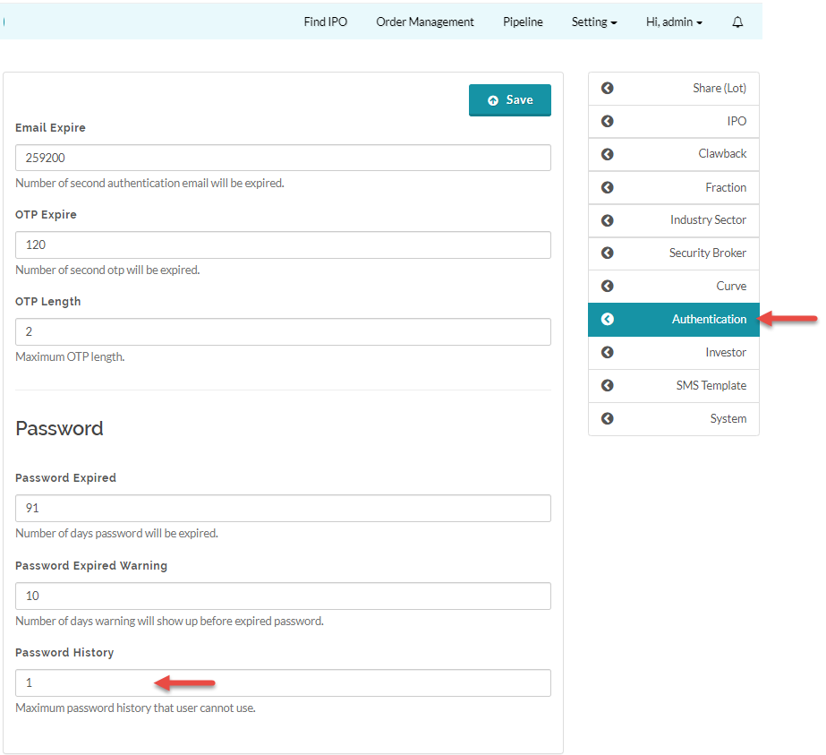Open Investor settings
This screenshot has width=826, height=755.
[674, 352]
